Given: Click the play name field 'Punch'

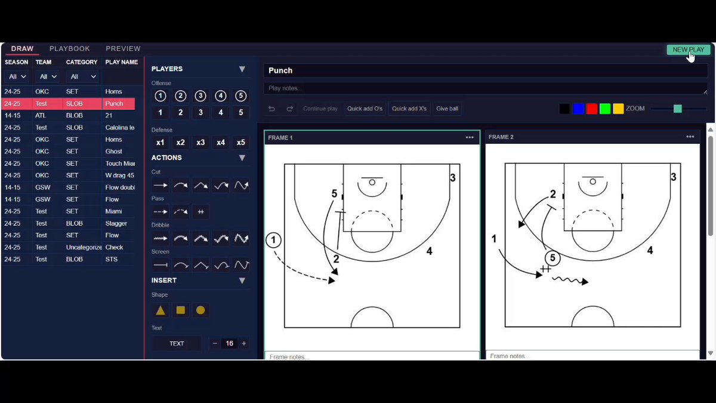Looking at the screenshot, I should 486,70.
